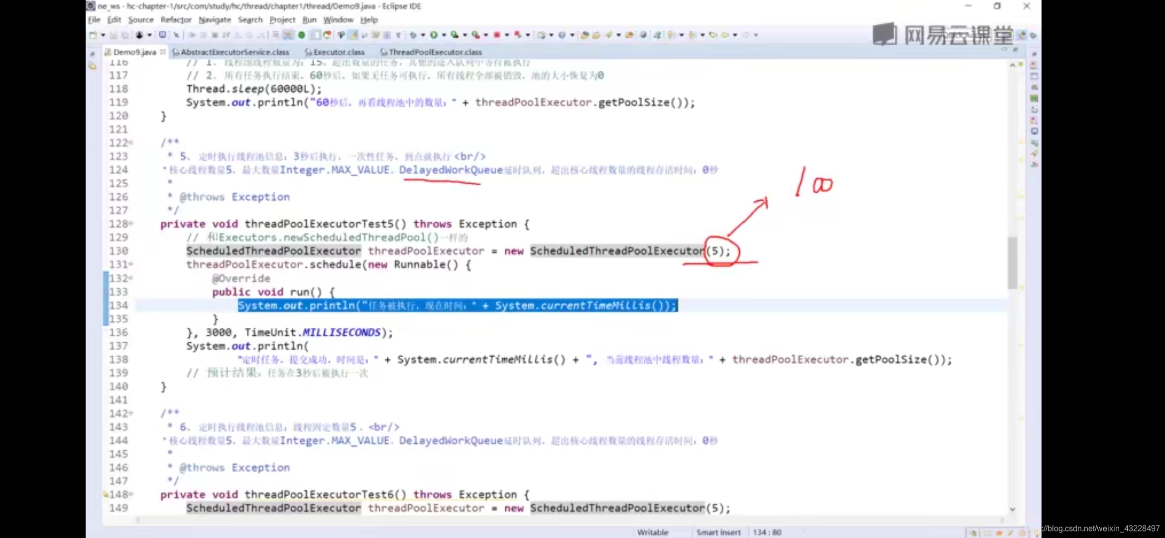Open dropdown beside Search icon
This screenshot has height=538, width=1165.
619,35
